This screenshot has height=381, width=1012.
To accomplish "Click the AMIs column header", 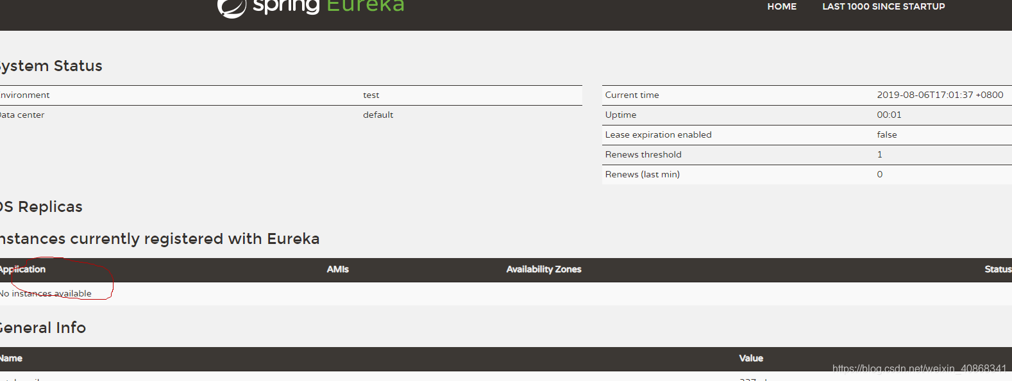I will tap(337, 270).
